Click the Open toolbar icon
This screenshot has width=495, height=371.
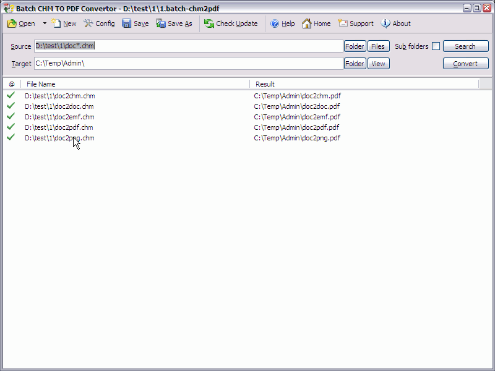12,23
